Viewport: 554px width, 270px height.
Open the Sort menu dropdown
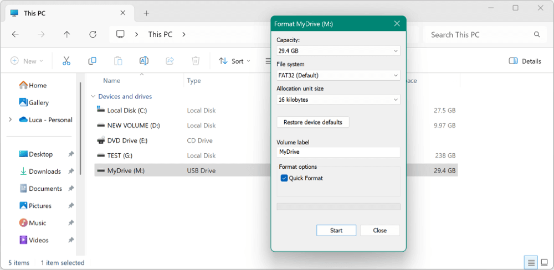click(x=234, y=61)
